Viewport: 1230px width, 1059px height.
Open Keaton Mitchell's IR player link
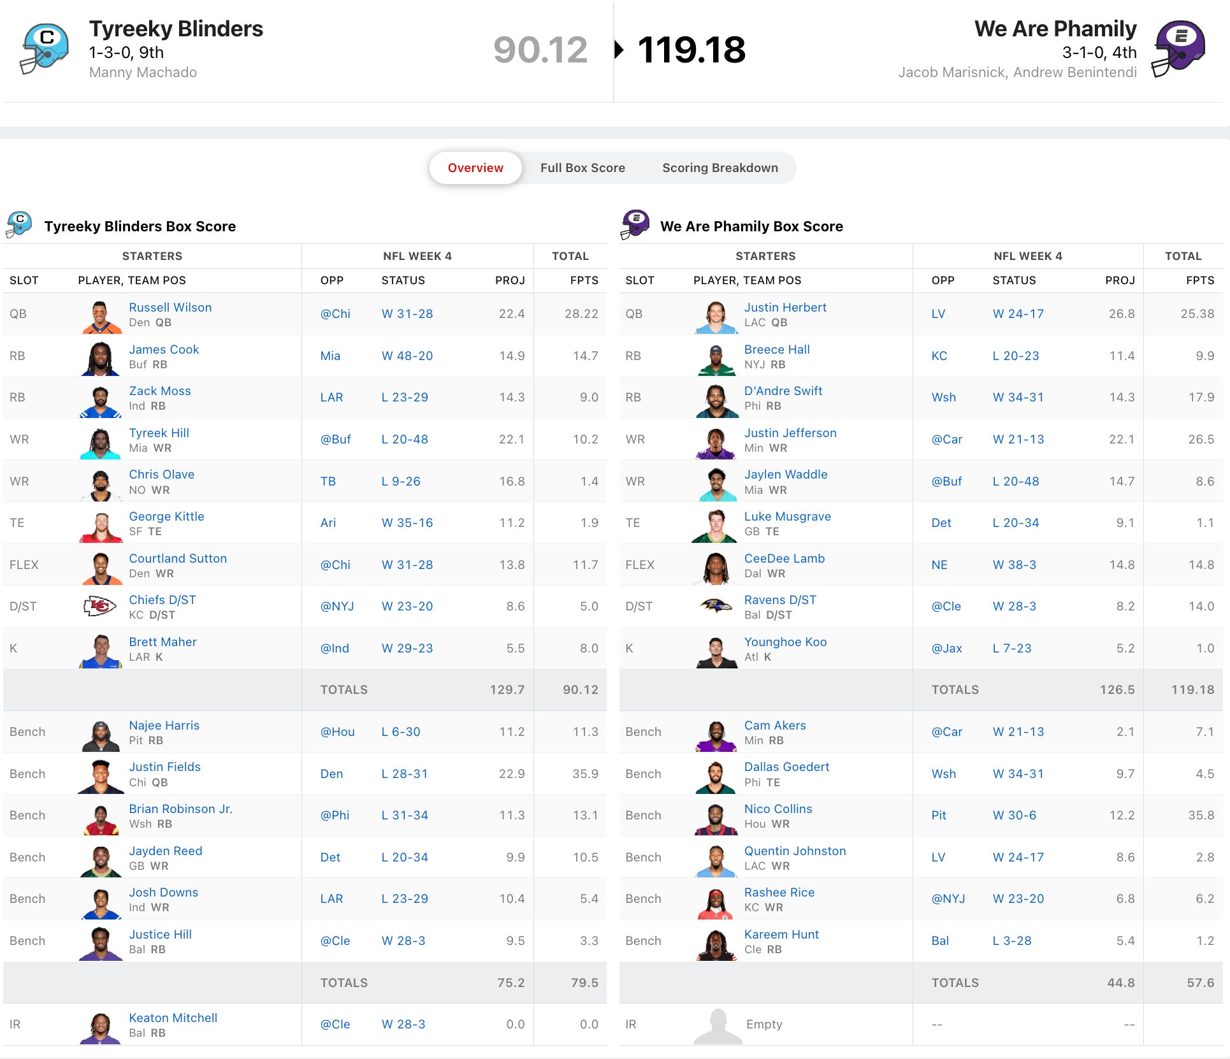[x=173, y=1018]
